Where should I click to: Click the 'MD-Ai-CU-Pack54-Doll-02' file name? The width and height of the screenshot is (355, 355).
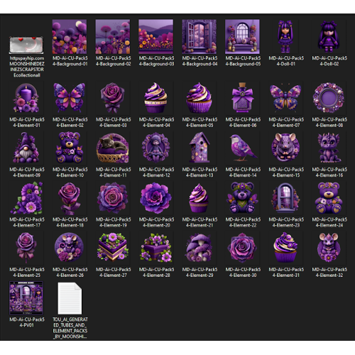329,61
